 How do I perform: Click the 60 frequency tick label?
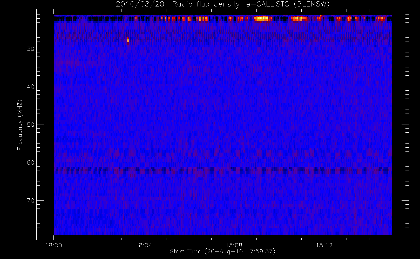pyautogui.click(x=31, y=163)
